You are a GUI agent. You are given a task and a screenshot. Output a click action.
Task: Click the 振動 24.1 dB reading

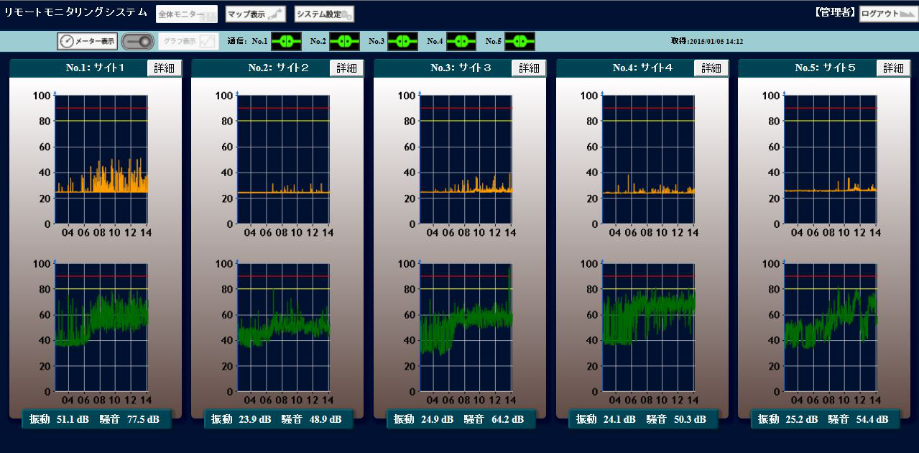[606, 419]
